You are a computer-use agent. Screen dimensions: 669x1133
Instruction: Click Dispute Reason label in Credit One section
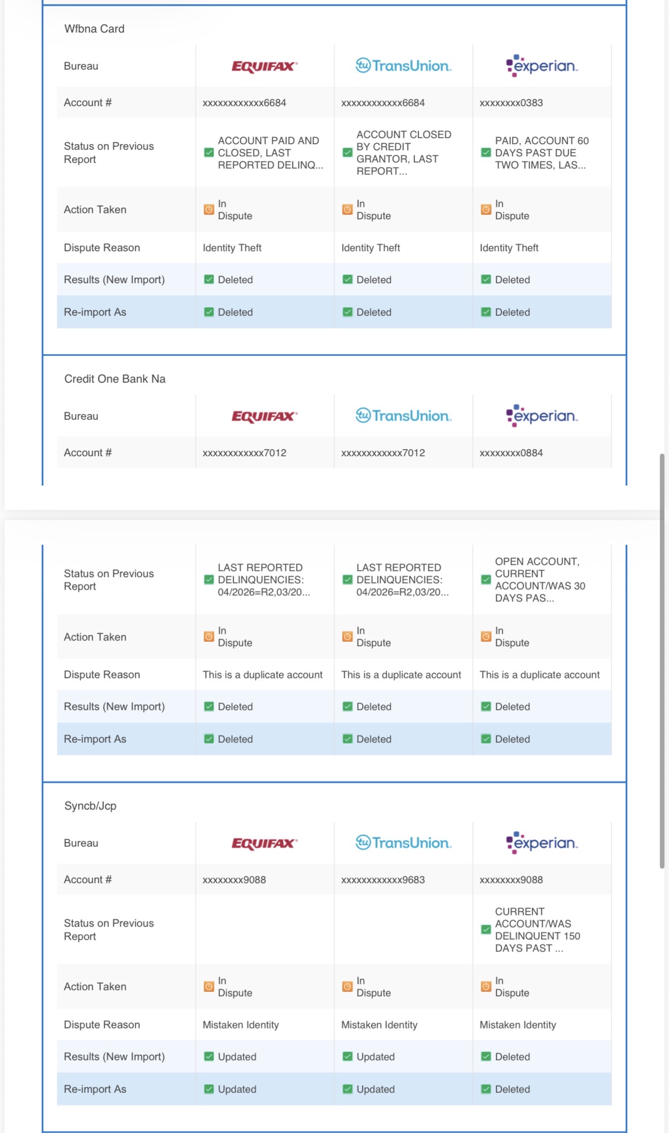click(x=102, y=674)
